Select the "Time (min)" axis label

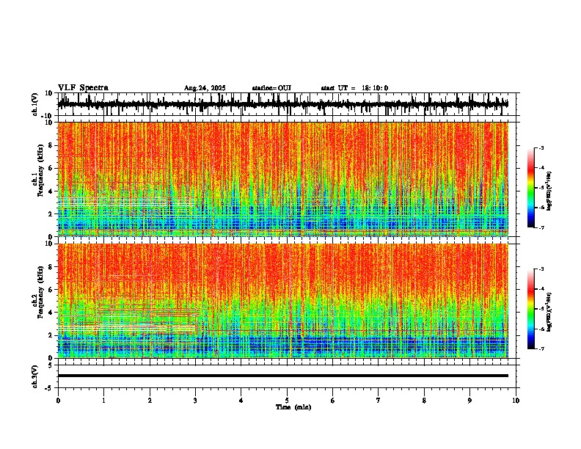pos(293,407)
